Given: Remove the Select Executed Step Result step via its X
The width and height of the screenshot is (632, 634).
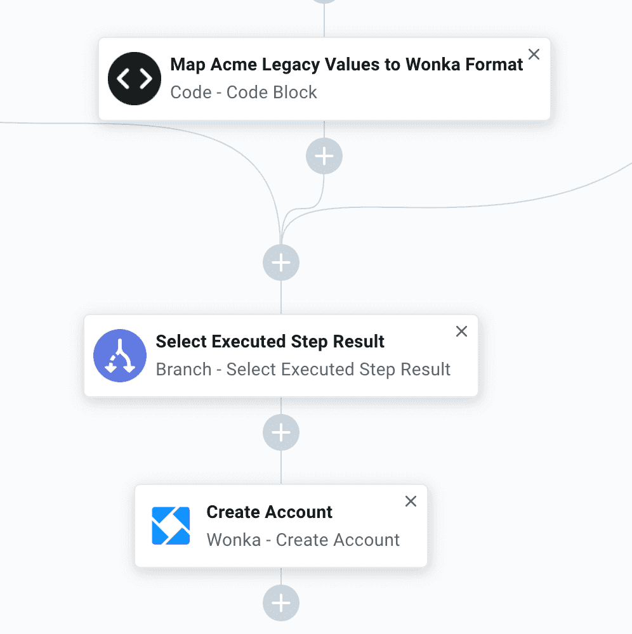Looking at the screenshot, I should [x=462, y=331].
